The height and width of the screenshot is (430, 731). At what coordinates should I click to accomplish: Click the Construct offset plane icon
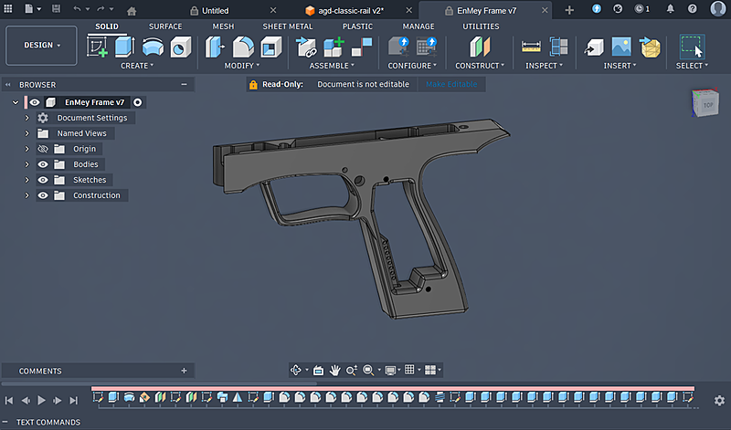480,47
